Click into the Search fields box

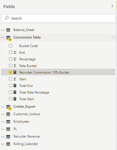58,18
